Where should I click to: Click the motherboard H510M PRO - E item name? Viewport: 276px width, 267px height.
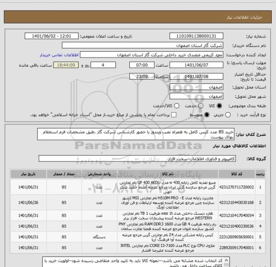(x=168, y=203)
